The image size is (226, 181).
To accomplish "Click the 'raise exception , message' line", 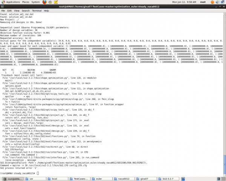I will pyautogui.click(x=20, y=160).
